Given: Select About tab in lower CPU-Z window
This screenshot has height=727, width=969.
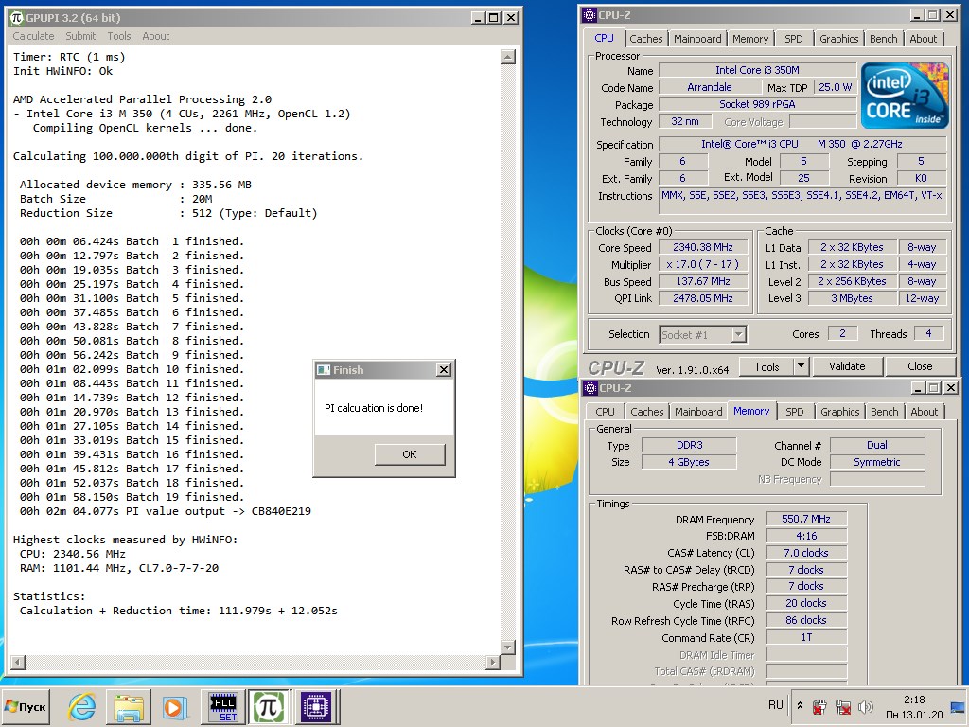Looking at the screenshot, I should (924, 412).
